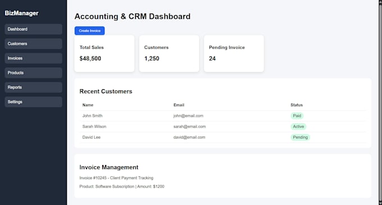Select Products in the sidebar
Screen dimensions: 382x205
(x=33, y=73)
